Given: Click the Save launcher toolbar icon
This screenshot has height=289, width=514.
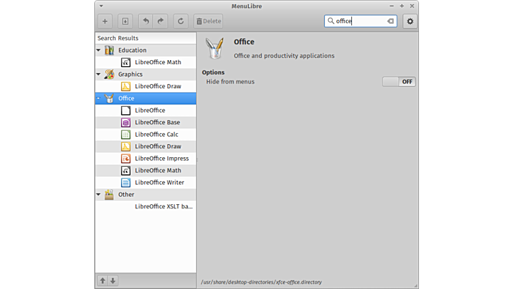Looking at the screenshot, I should [x=124, y=21].
